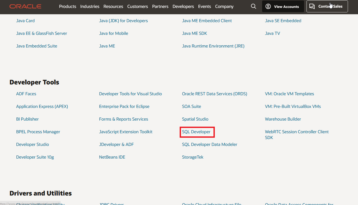The image size is (358, 205).
Task: Open the SOA Suite link
Action: point(192,106)
